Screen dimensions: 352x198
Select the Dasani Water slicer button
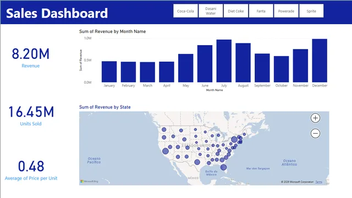[x=211, y=11]
